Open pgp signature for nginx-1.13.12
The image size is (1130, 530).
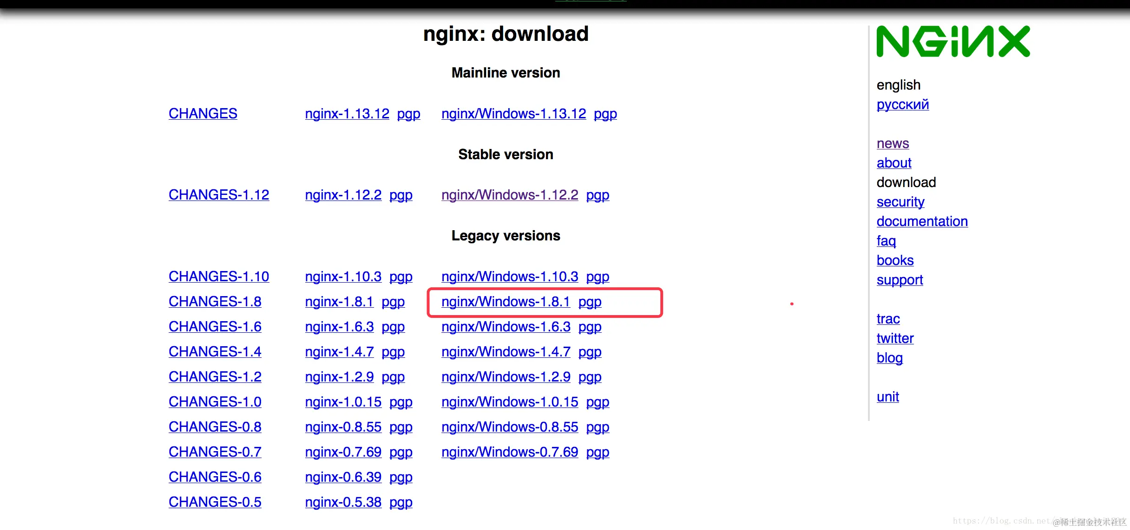point(408,113)
